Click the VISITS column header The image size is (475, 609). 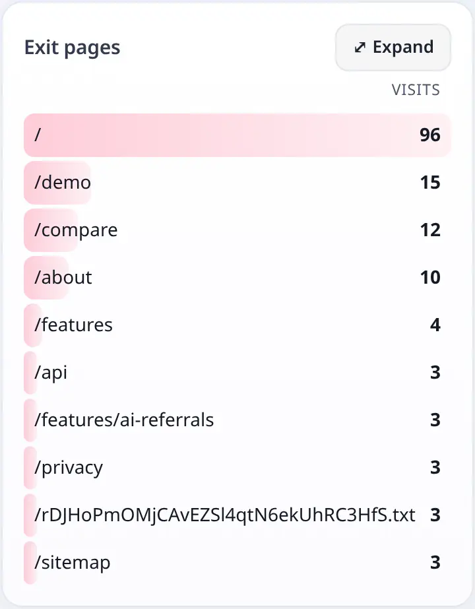pos(416,90)
